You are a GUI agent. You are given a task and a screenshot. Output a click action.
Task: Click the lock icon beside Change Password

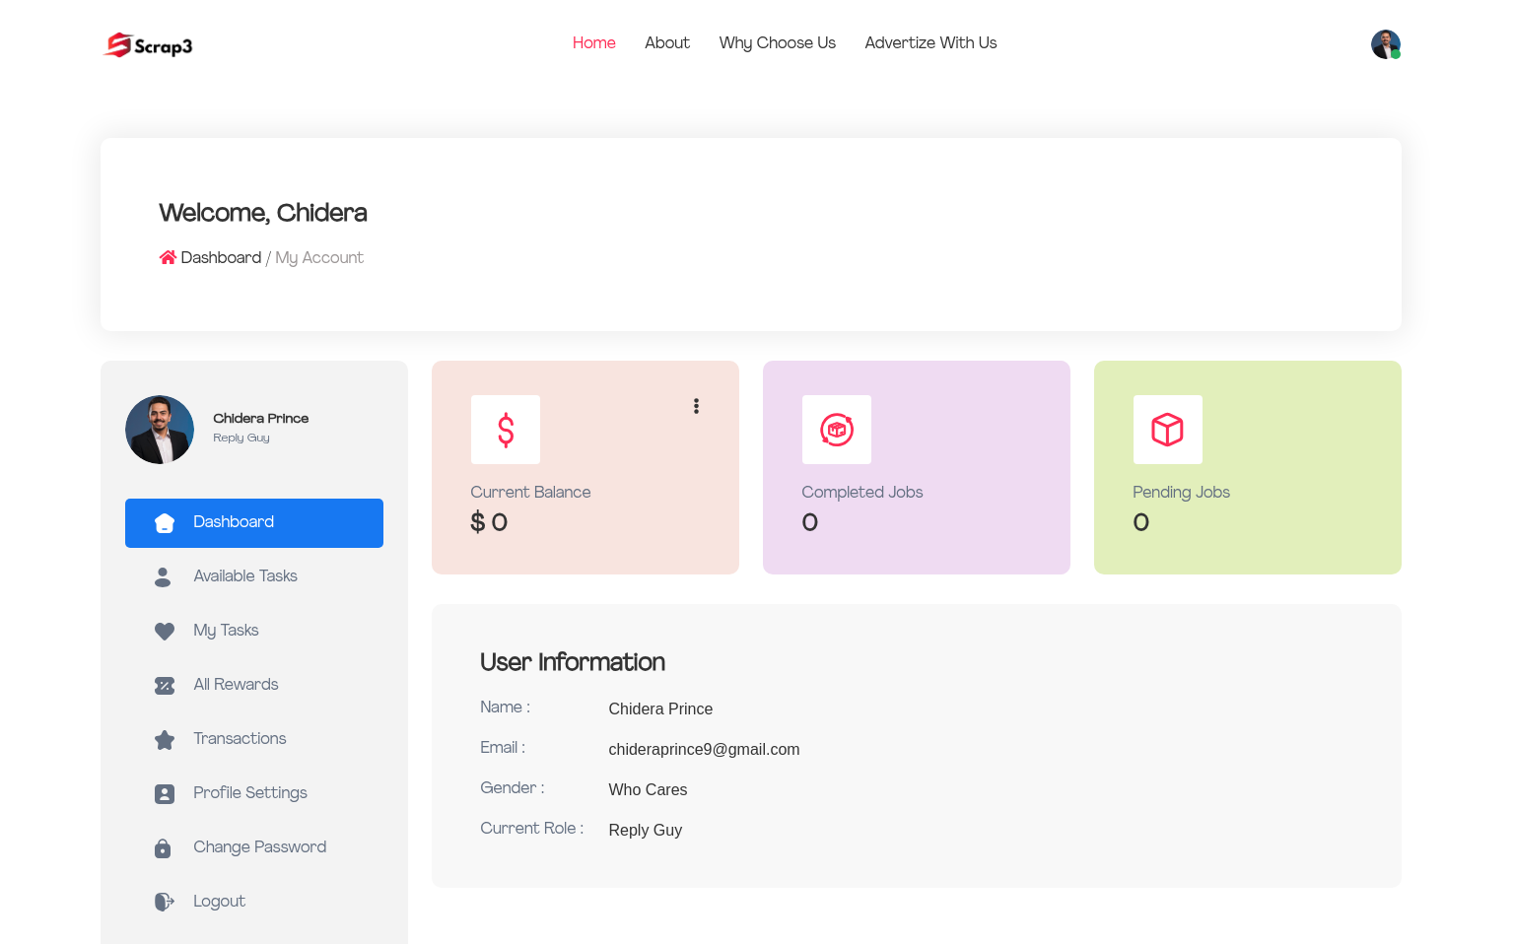pos(164,847)
